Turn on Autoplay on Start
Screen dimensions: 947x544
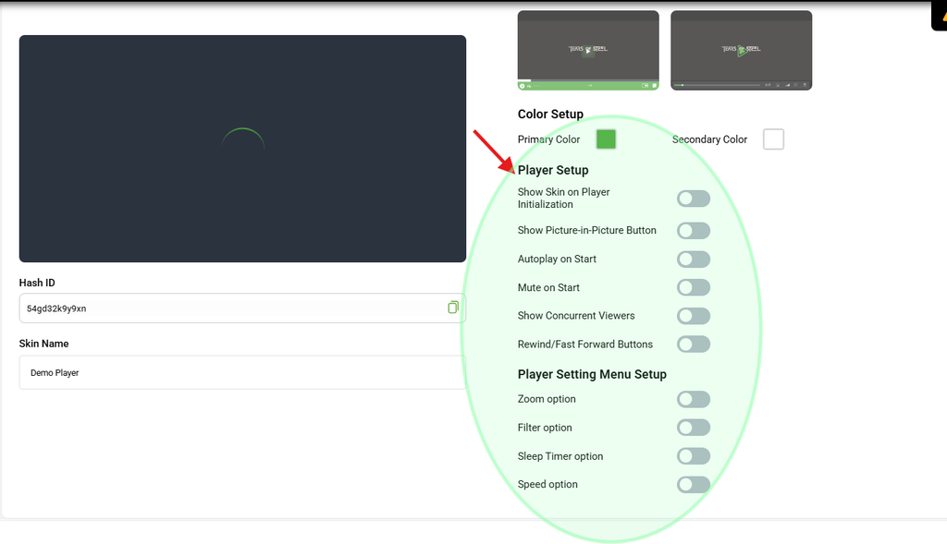tap(694, 260)
